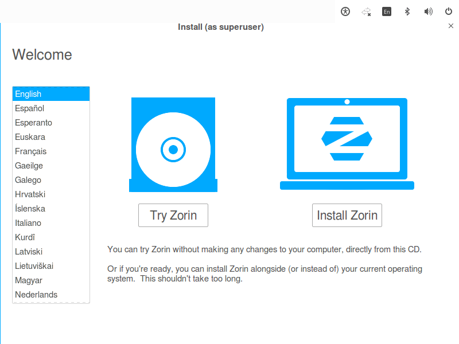Open the accessibility menu icon
The width and height of the screenshot is (459, 344).
[x=345, y=11]
